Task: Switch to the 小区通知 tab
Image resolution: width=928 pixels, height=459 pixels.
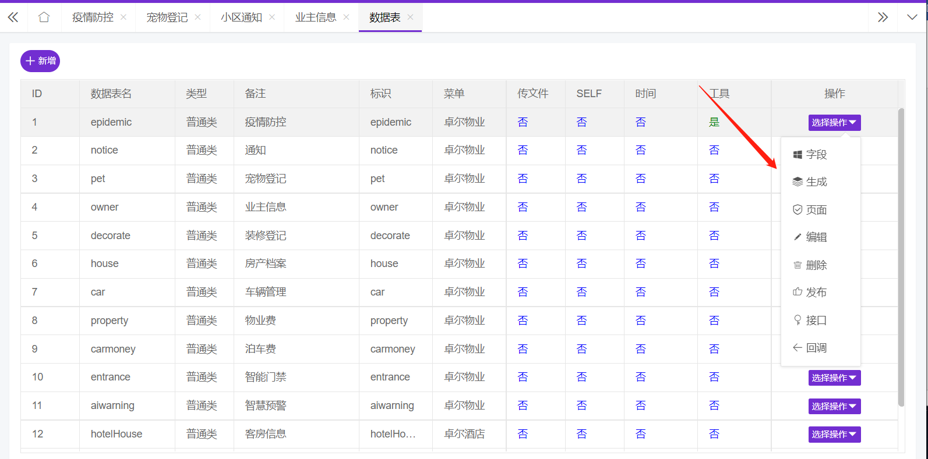Action: [x=241, y=17]
